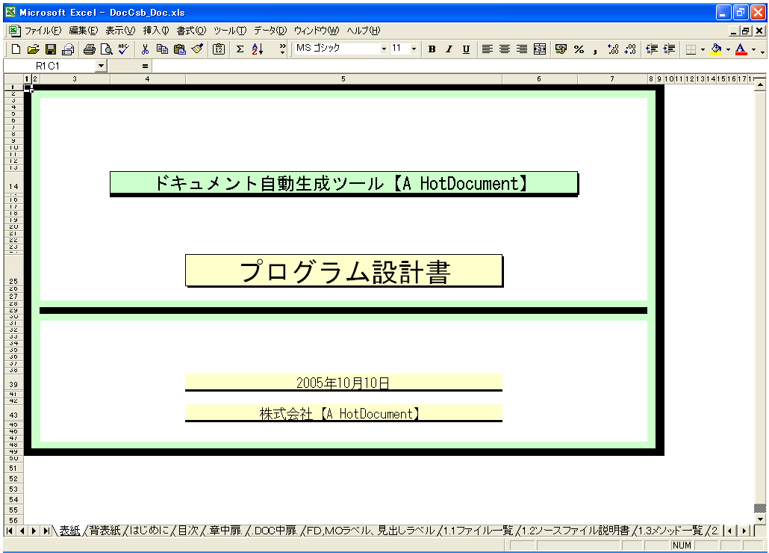Apply red font color A

click(x=741, y=49)
